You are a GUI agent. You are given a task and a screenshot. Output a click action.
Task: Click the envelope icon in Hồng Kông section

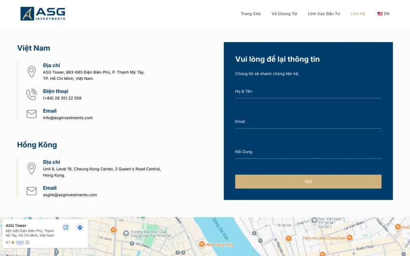[32, 191]
